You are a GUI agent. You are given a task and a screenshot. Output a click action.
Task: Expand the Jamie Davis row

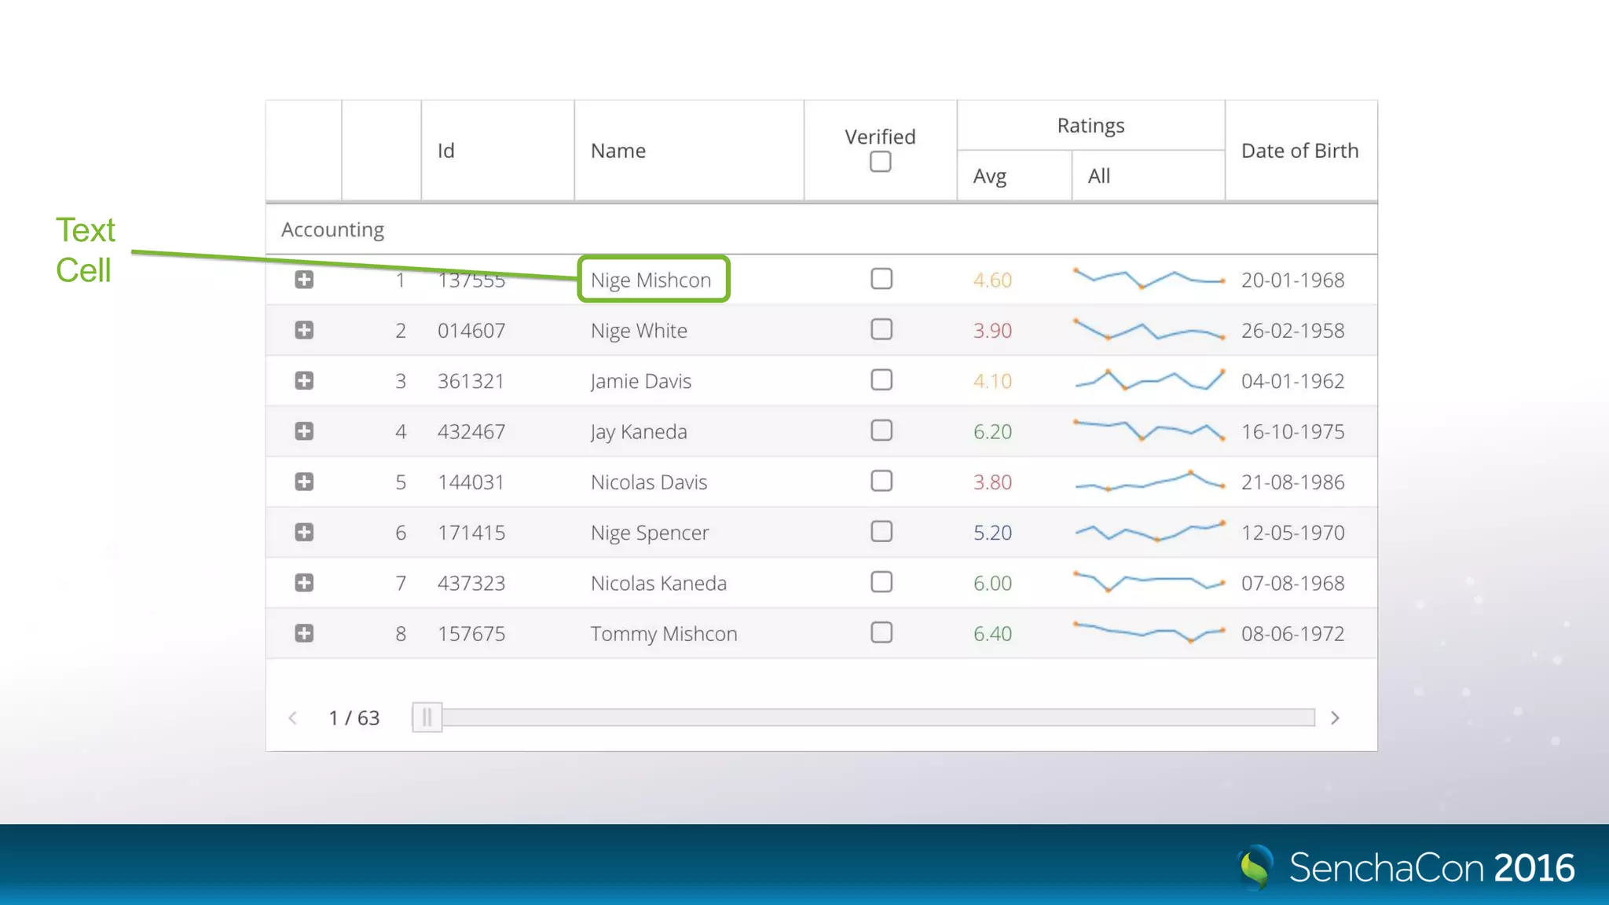pos(304,381)
